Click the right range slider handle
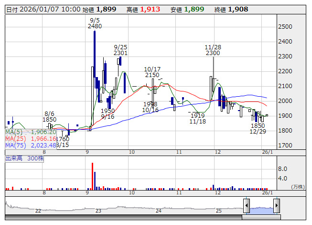 coord(276,206)
